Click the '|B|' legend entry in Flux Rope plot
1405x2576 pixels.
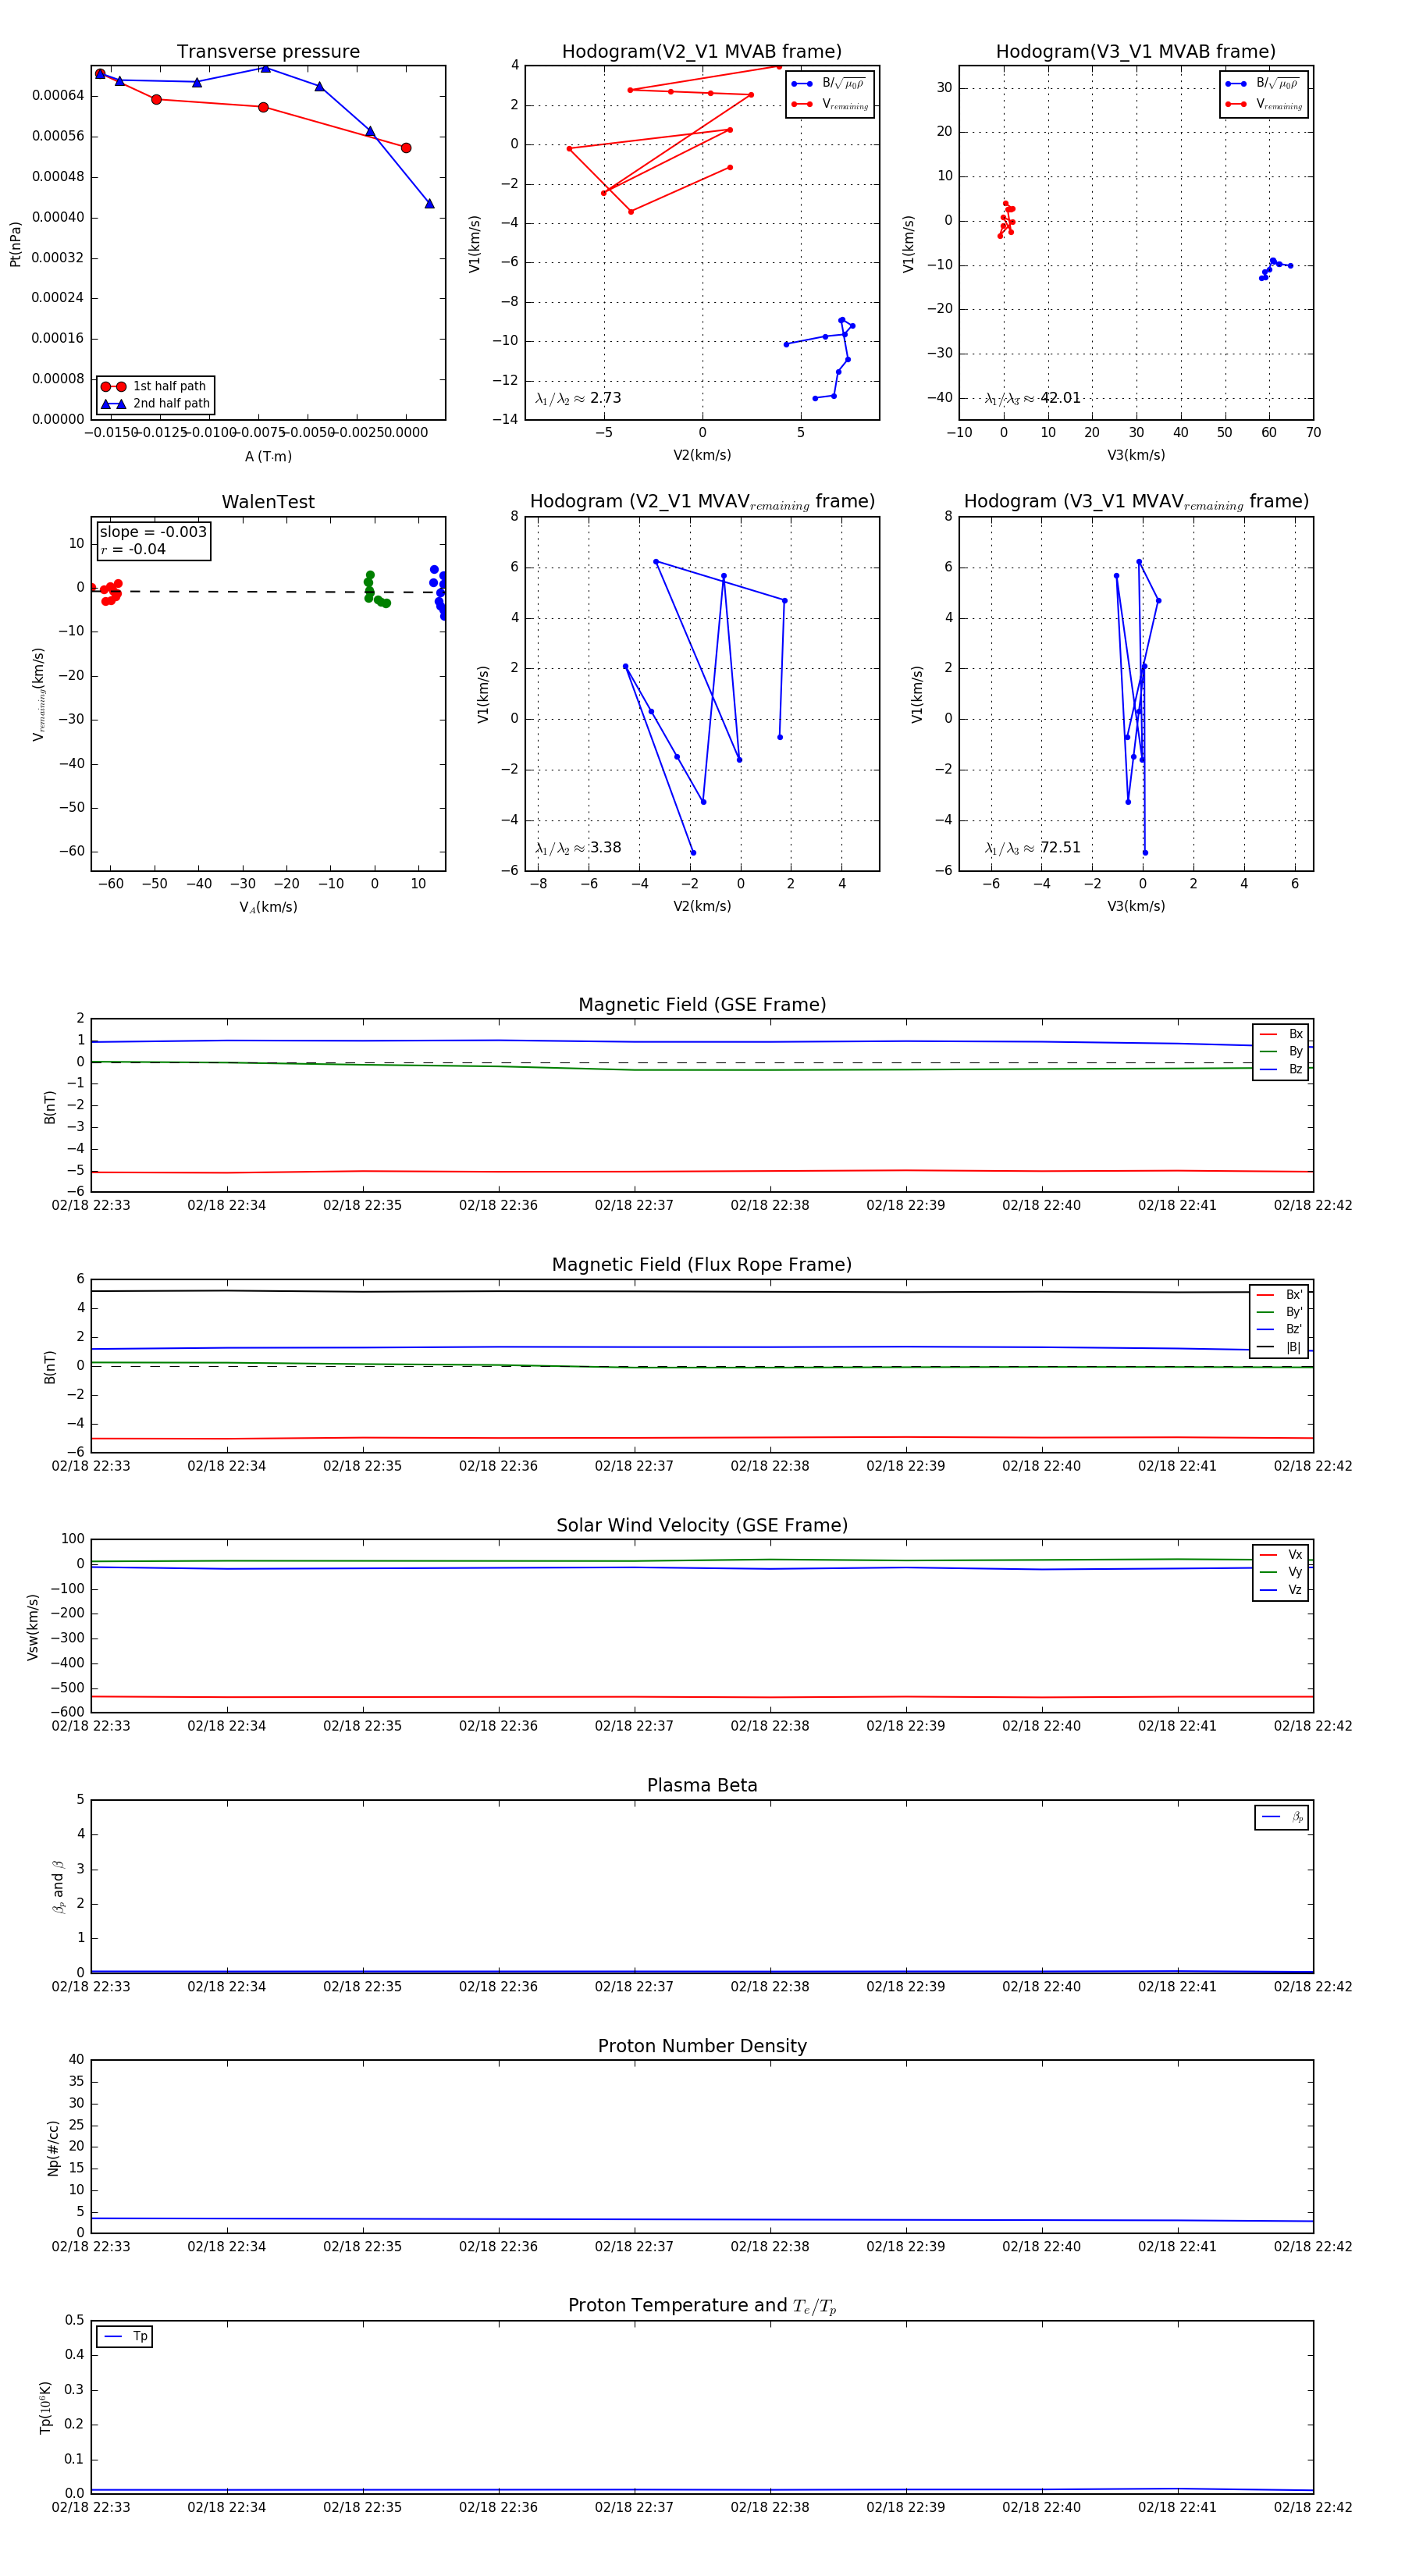click(x=1279, y=1347)
